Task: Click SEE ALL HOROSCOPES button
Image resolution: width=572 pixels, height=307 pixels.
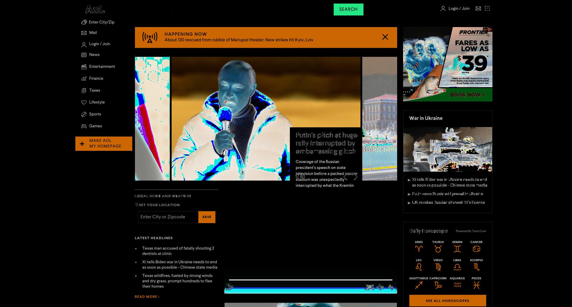Action: (x=447, y=301)
